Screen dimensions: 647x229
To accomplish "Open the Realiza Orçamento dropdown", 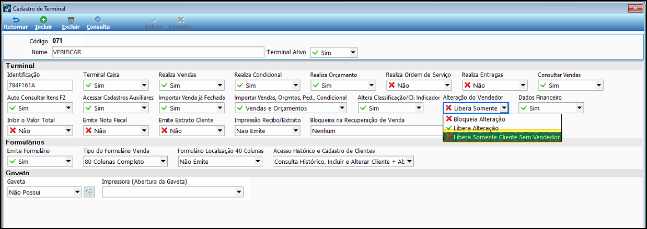I will [x=372, y=86].
